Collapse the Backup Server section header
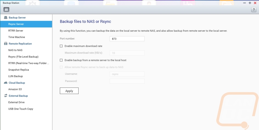The width and height of the screenshot is (259, 130). [x=17, y=18]
